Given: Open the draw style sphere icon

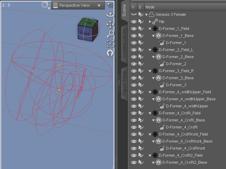Looking at the screenshot, I should (45, 5).
